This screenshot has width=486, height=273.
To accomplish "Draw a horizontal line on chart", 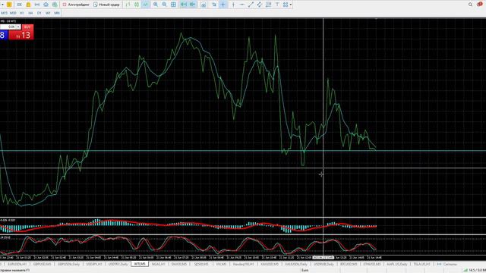I will [x=241, y=5].
